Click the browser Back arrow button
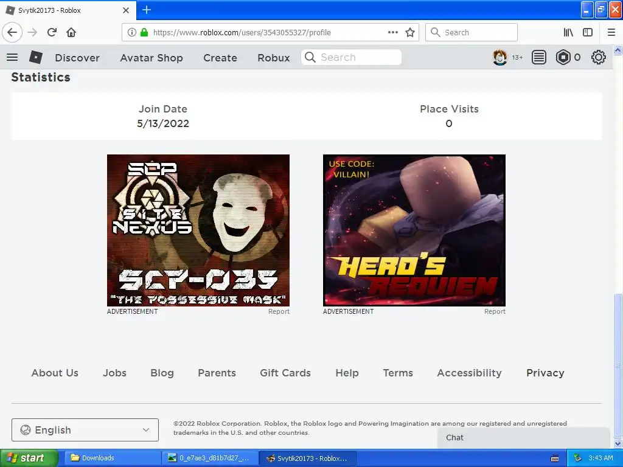This screenshot has width=623, height=467. [x=12, y=32]
